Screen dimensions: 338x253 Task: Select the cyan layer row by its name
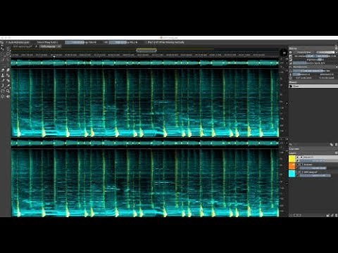311,172
